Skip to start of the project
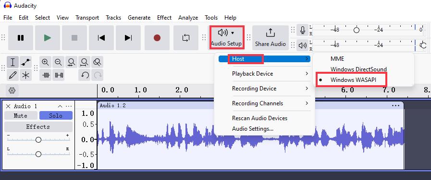Viewport: 431px width, 180px height. pos(101,38)
